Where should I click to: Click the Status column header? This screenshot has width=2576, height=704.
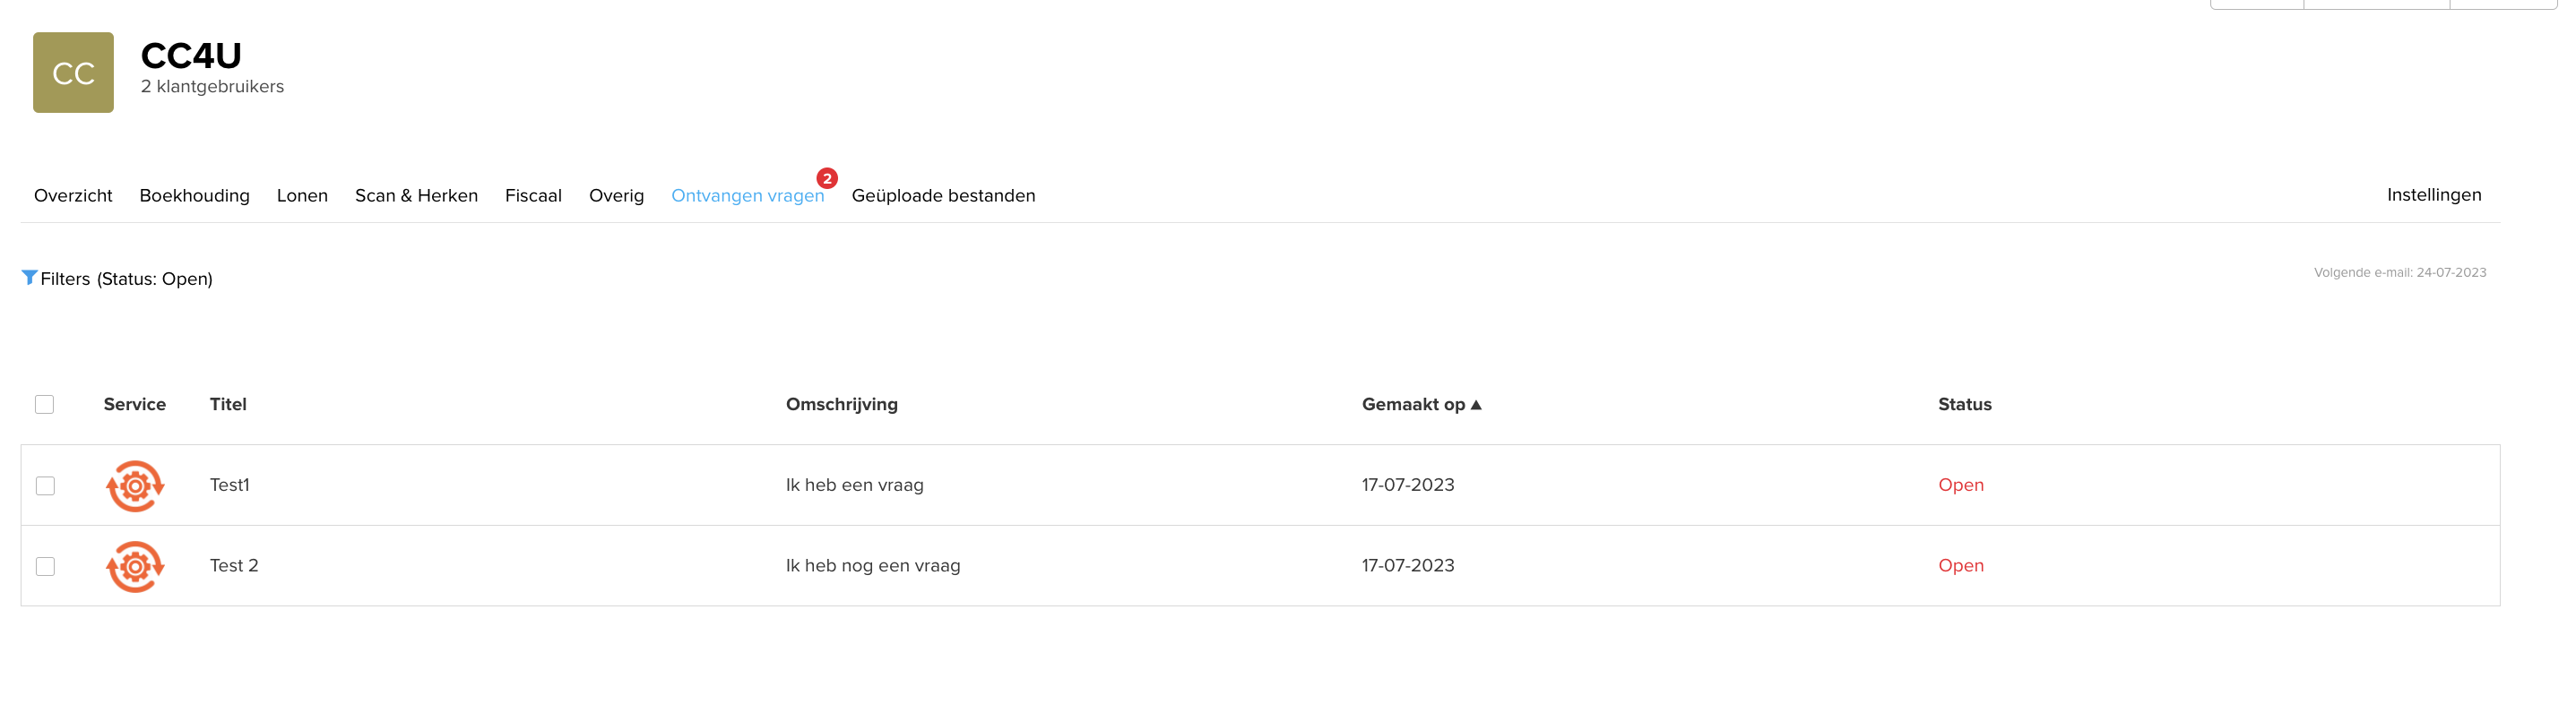point(1964,405)
